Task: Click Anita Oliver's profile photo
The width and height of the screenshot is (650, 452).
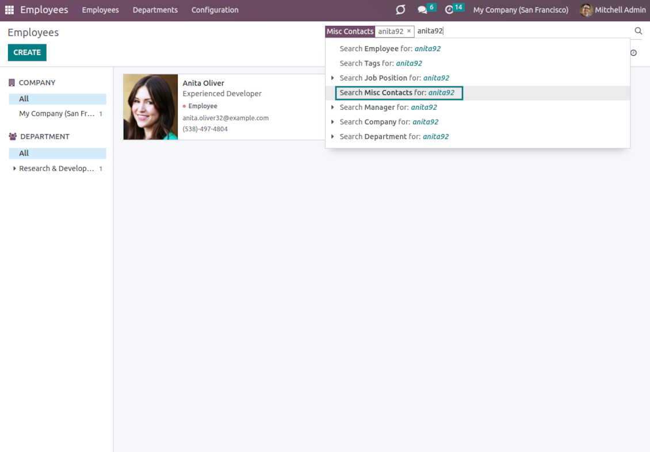Action: 151,107
